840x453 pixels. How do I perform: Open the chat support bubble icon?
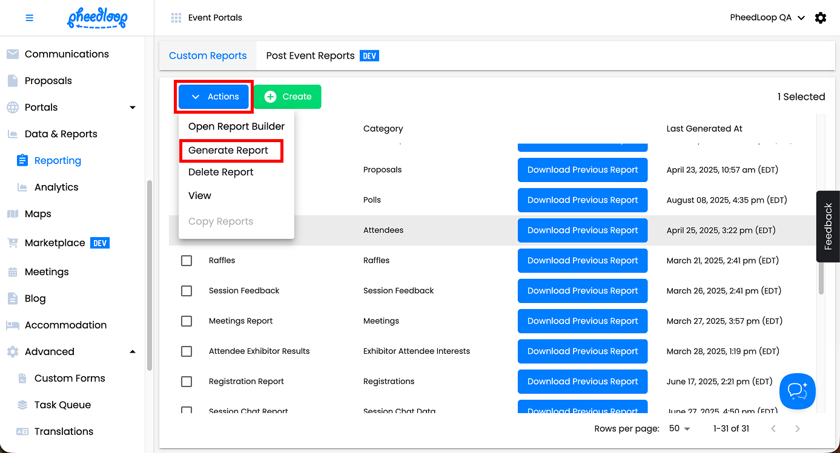797,391
